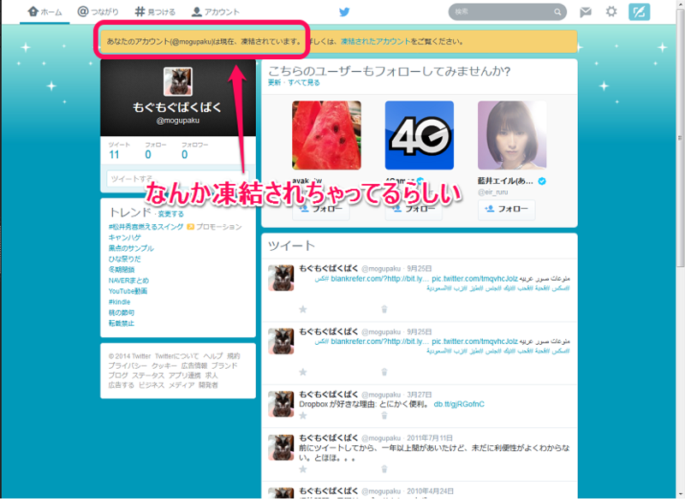The image size is (685, 499).
Task: Click the Twitter bird logo
Action: pos(344,12)
